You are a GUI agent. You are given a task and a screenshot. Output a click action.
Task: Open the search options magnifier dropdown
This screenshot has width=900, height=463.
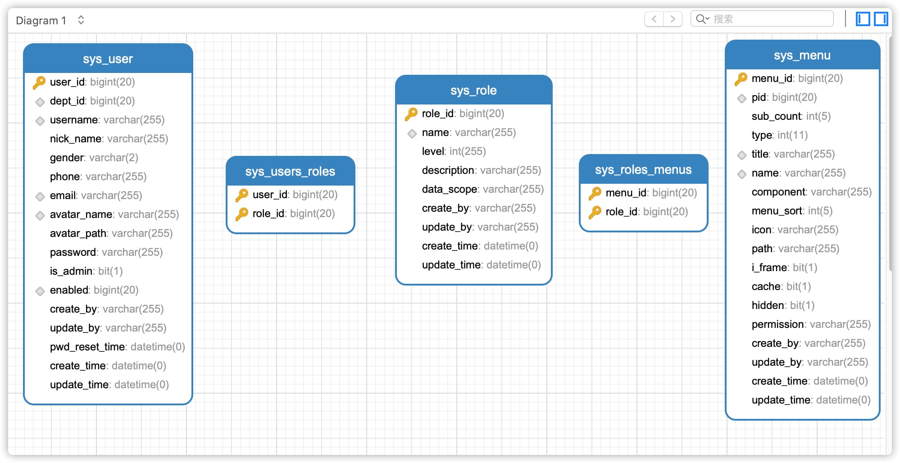(702, 19)
